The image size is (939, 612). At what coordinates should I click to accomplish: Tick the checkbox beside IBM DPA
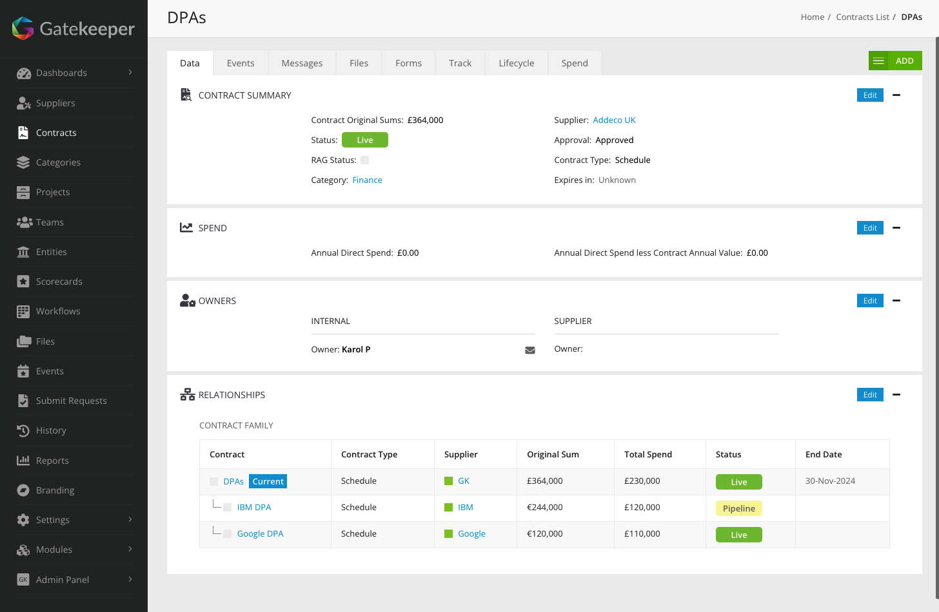click(227, 508)
